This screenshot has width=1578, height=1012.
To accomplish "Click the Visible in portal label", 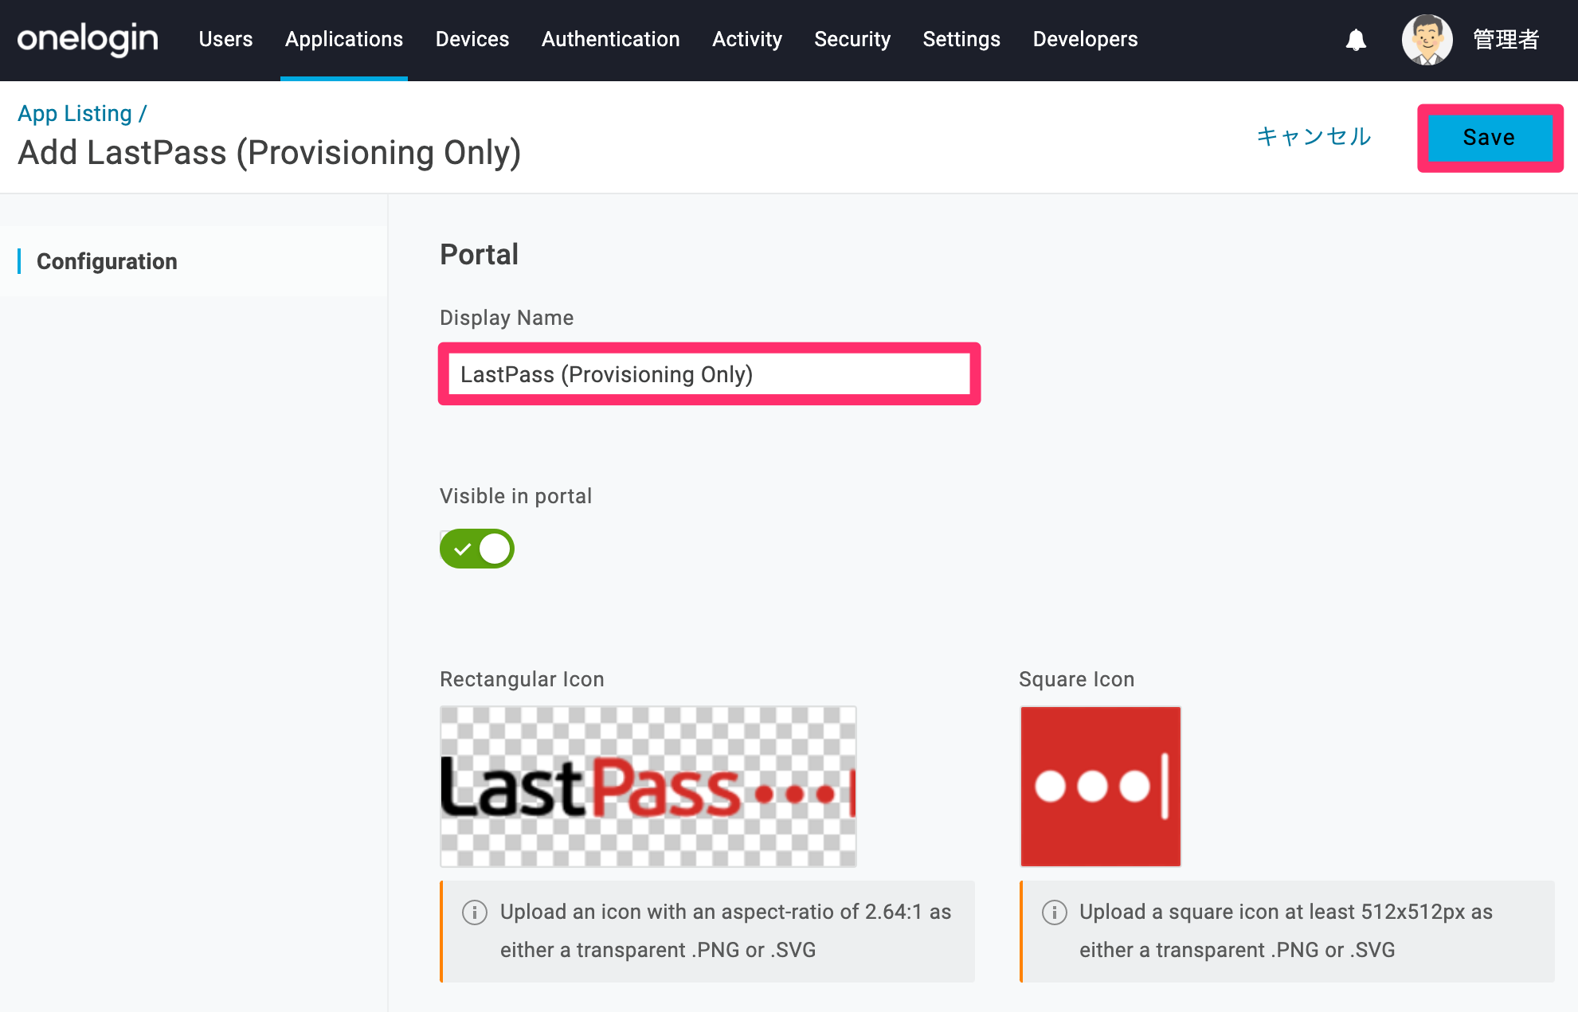I will tap(515, 496).
